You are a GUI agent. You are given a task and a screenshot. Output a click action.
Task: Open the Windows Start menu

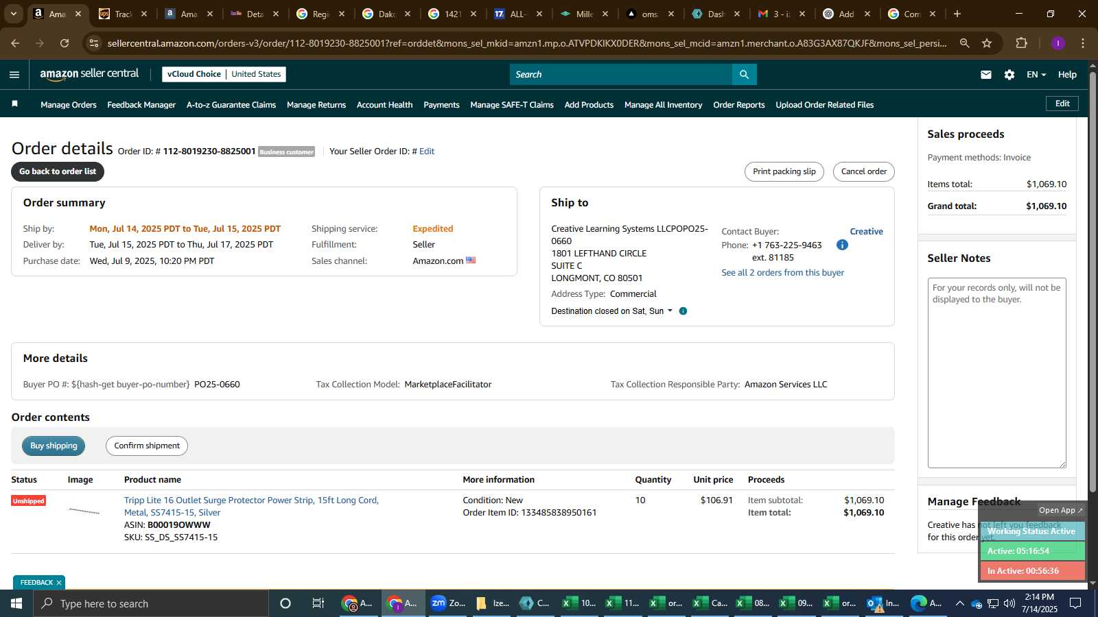[x=16, y=603]
